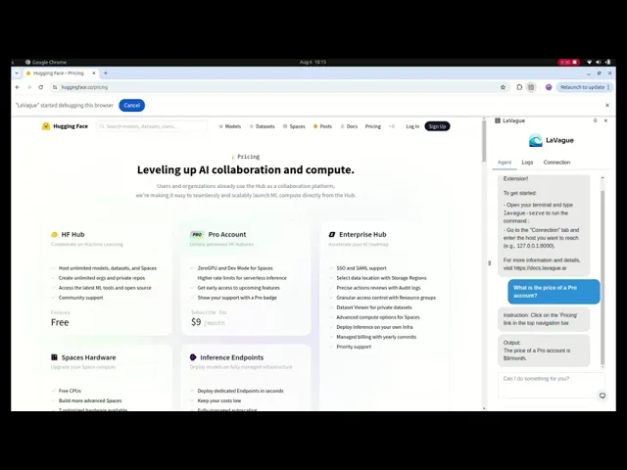Open Docs in the site navigation

349,126
